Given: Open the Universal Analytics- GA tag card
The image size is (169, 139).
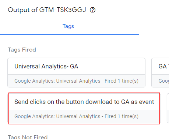Looking at the screenshot, I should [77, 72].
